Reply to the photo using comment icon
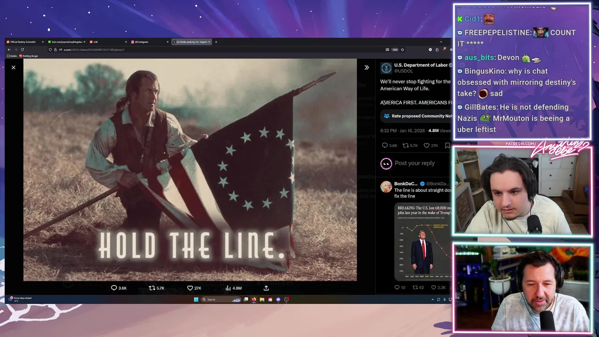 click(119, 288)
